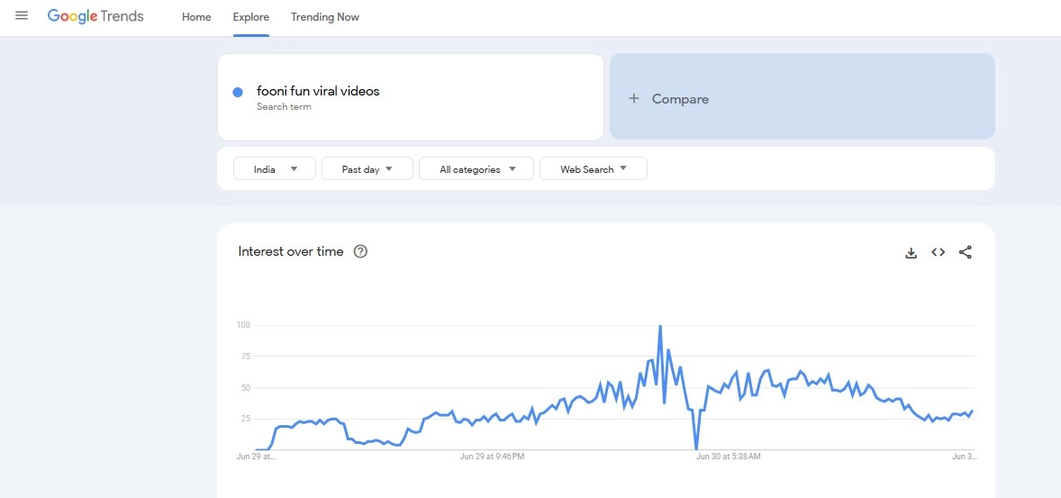Download interest over time CSV
This screenshot has width=1061, height=498.
click(911, 253)
